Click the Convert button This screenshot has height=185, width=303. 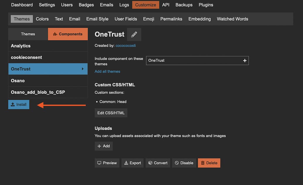(158, 163)
